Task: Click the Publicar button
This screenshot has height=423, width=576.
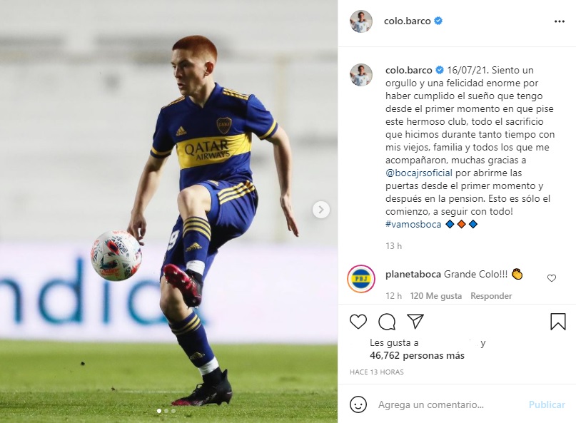Action: [x=547, y=404]
